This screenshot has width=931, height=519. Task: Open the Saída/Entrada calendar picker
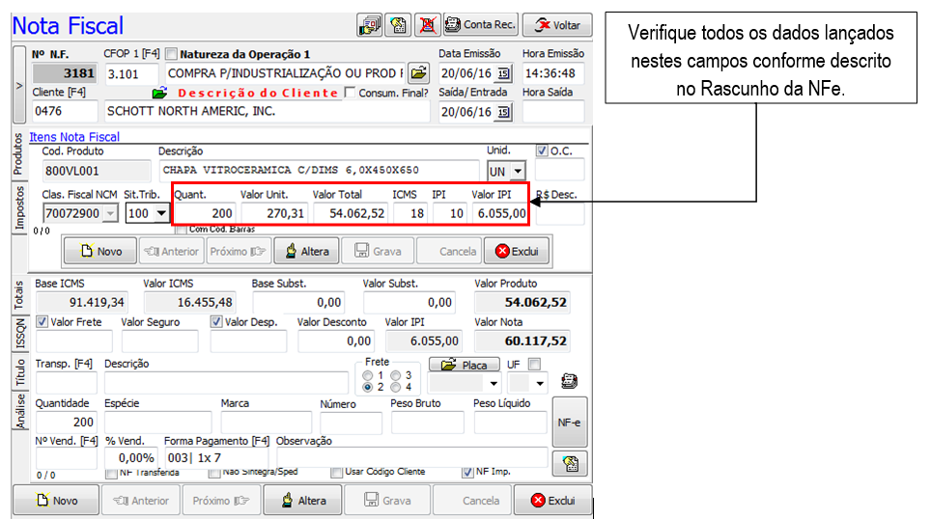point(503,112)
